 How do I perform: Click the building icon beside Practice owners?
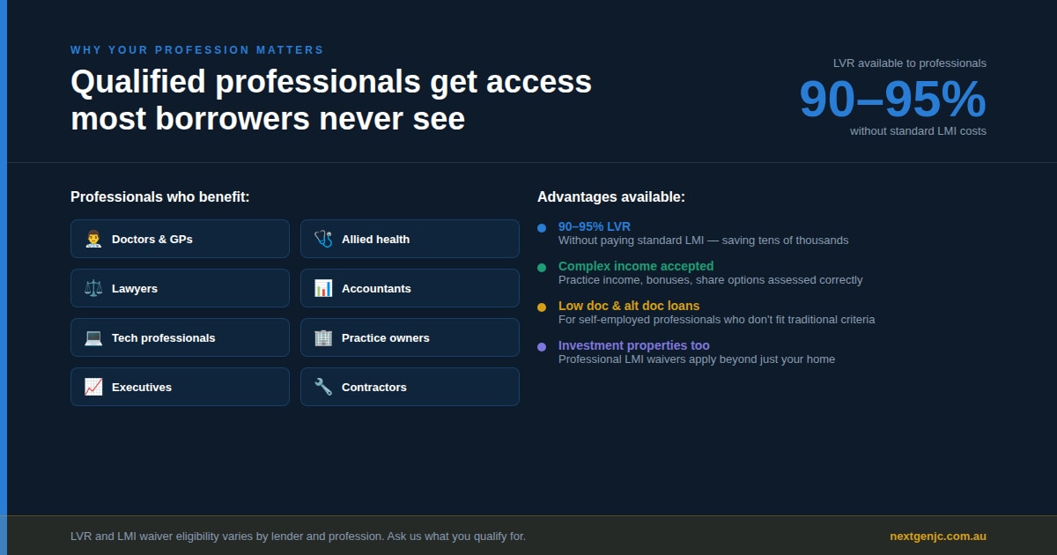click(323, 337)
